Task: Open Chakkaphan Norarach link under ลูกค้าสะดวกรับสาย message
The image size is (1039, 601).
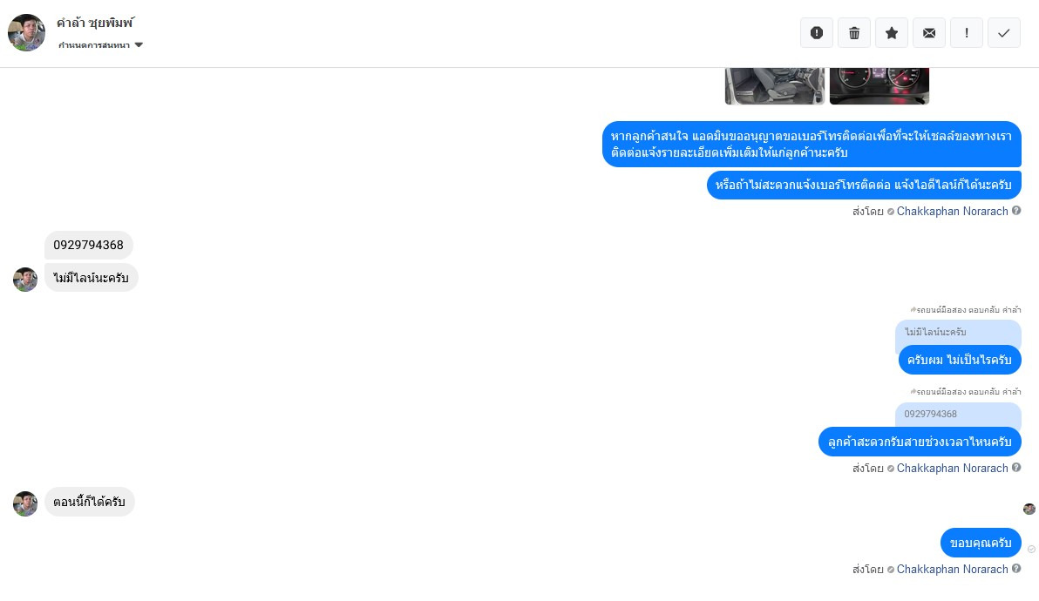Action: pos(952,468)
